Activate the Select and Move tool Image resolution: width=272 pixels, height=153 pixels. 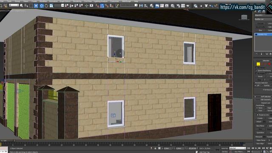pos(42,6)
